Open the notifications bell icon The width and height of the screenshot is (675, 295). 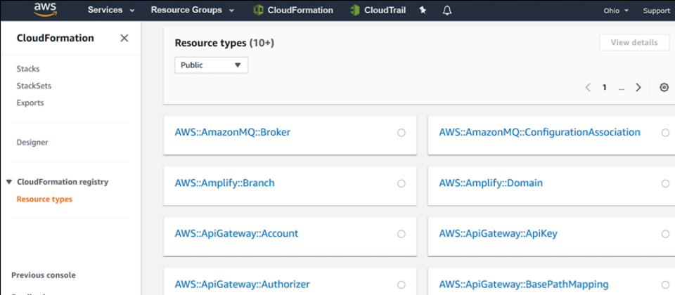pos(447,11)
